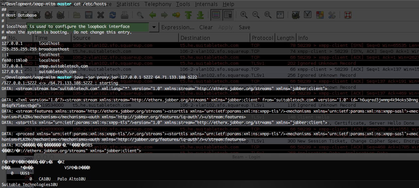
Task: Click the Apply filter button
Action: tap(225, 27)
